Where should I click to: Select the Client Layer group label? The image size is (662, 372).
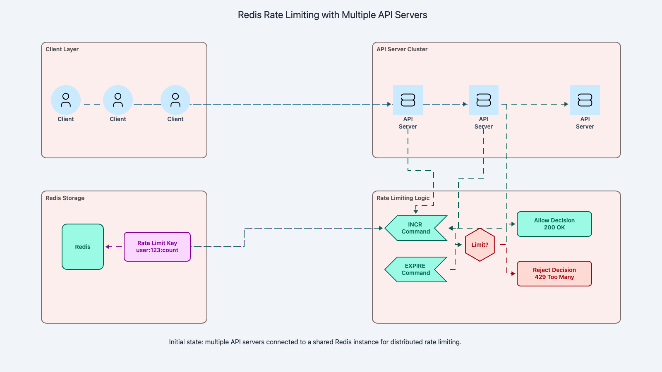pyautogui.click(x=62, y=49)
